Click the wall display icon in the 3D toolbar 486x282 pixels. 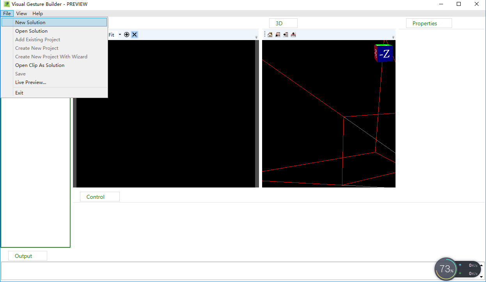click(x=286, y=34)
